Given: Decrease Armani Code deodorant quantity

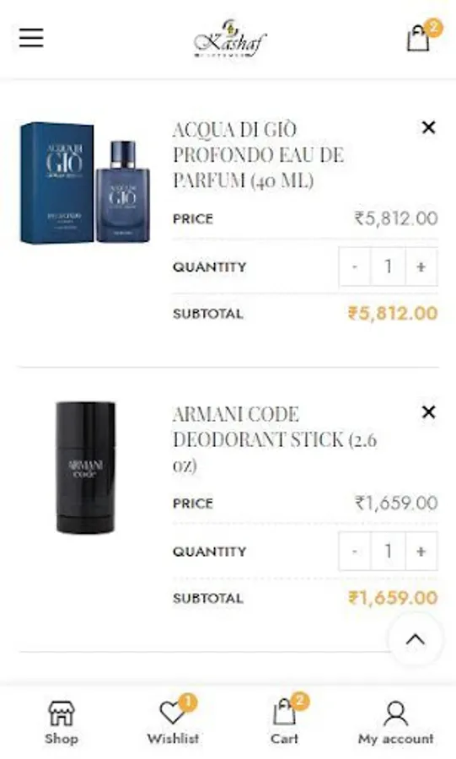Looking at the screenshot, I should click(355, 552).
